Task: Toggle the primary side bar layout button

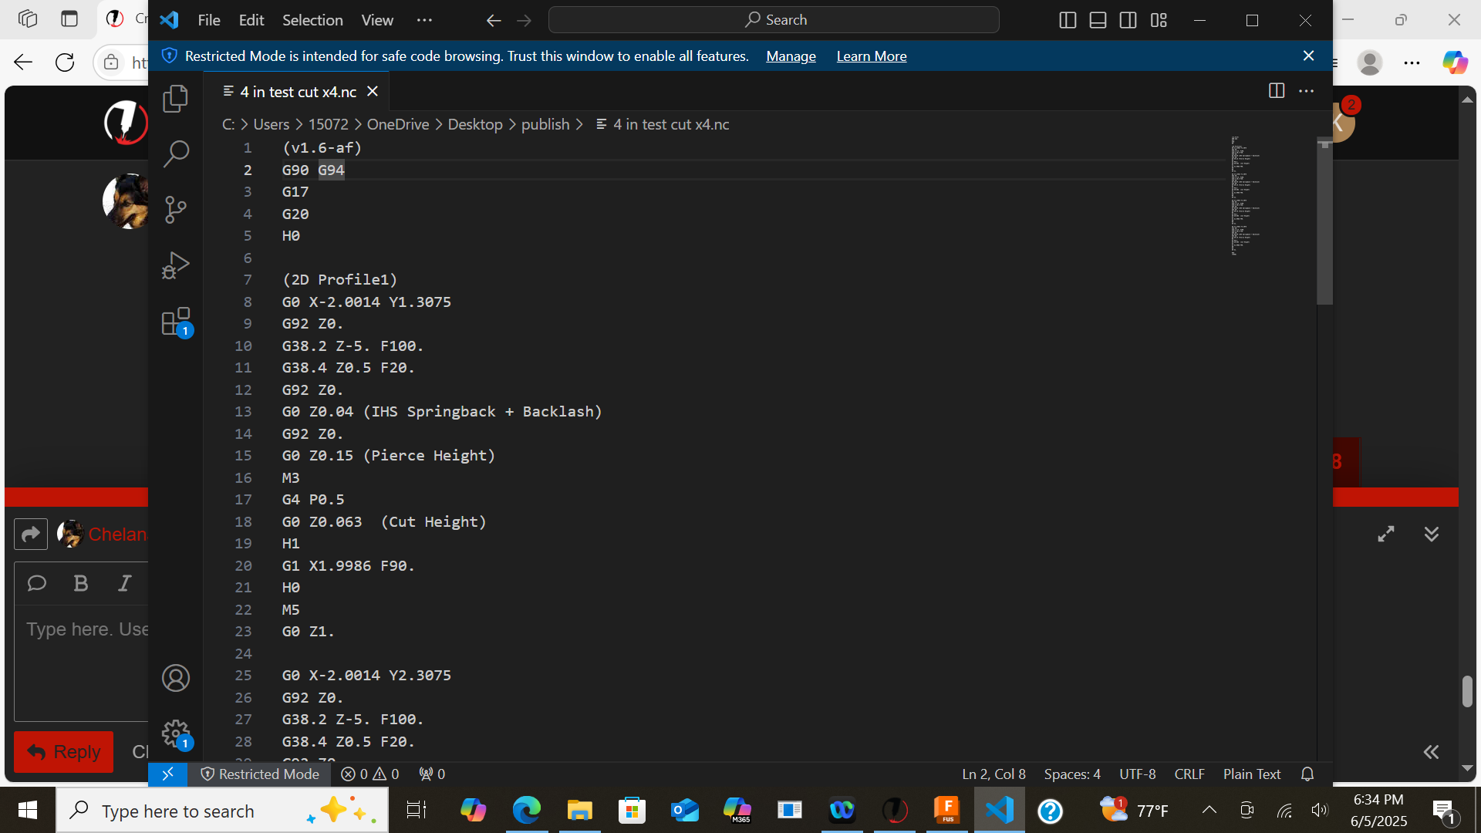Action: [x=1068, y=20]
